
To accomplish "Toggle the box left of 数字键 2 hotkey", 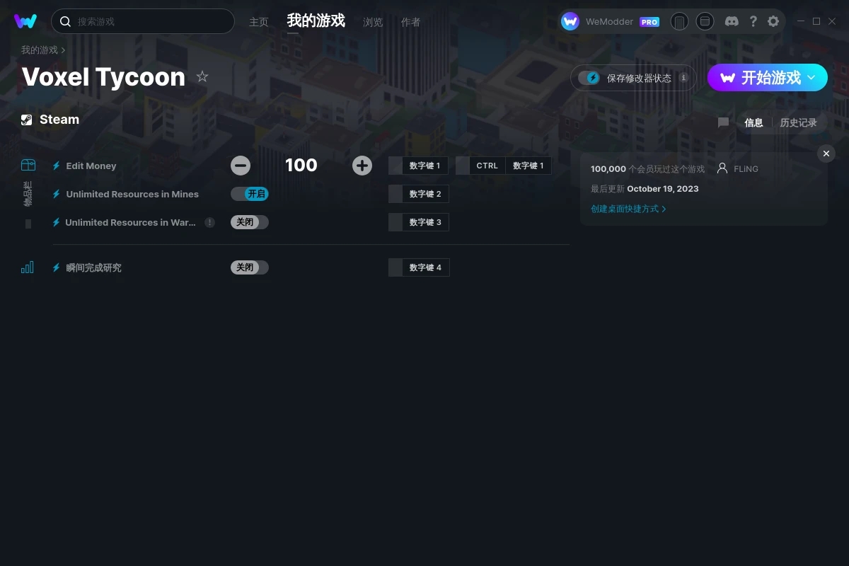I will (x=395, y=194).
